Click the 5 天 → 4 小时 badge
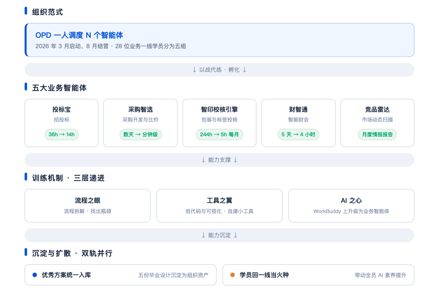Screen dimensions: 439x293 click(298, 134)
